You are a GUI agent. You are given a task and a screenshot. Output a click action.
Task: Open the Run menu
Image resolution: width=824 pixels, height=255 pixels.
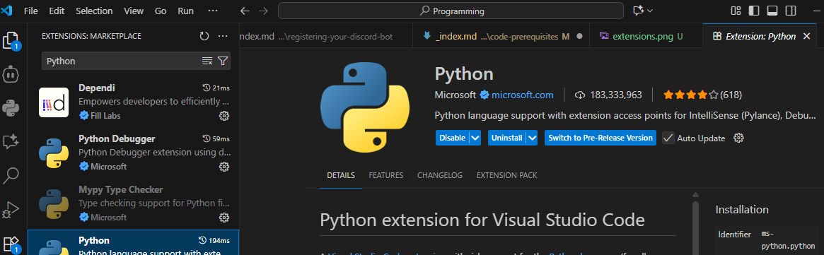[x=185, y=11]
